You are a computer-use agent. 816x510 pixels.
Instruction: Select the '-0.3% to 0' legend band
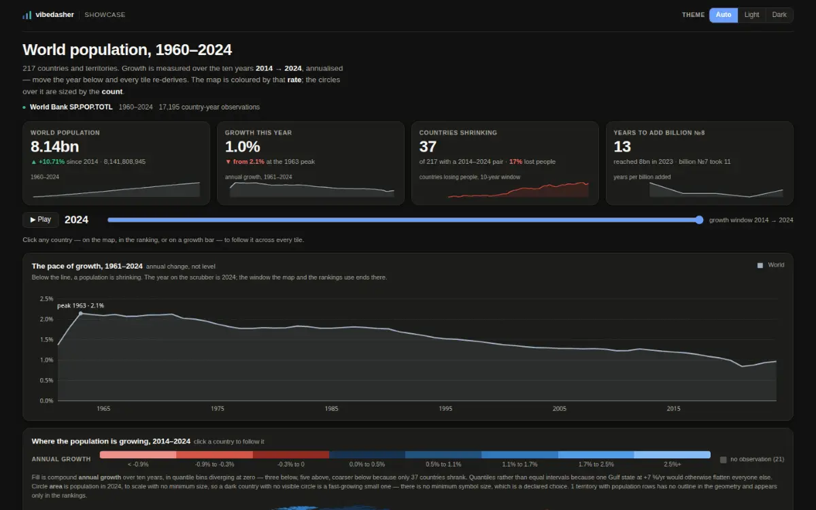(291, 455)
